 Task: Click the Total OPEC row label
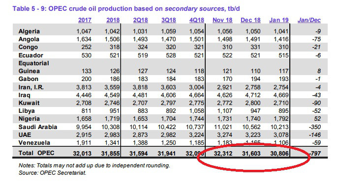[36, 153]
